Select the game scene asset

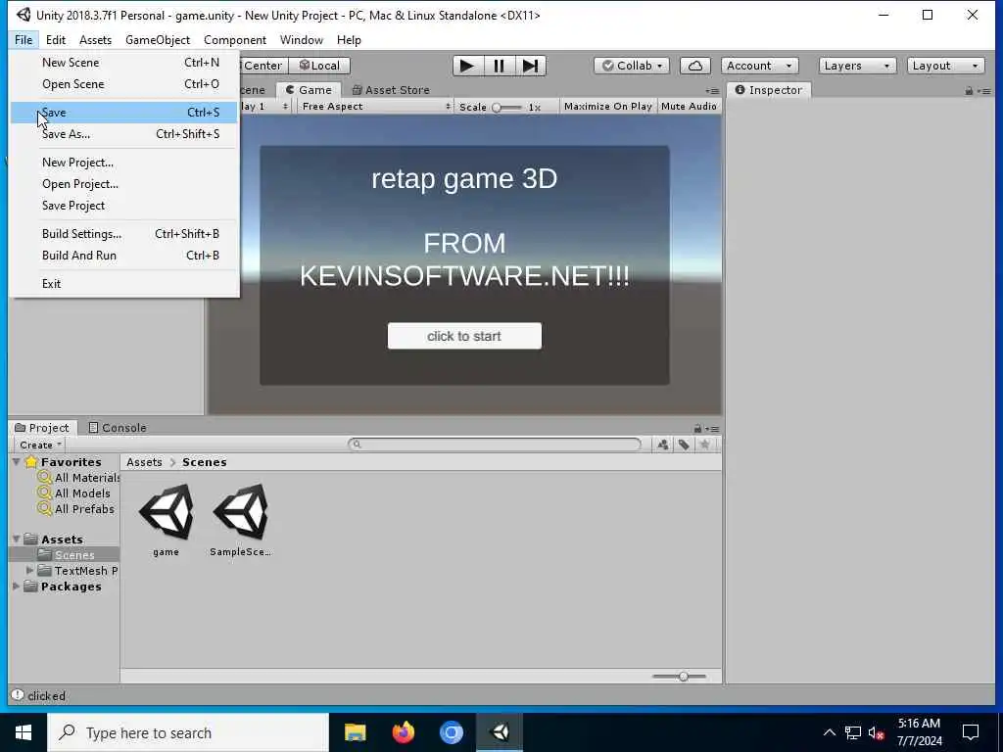[166, 520]
